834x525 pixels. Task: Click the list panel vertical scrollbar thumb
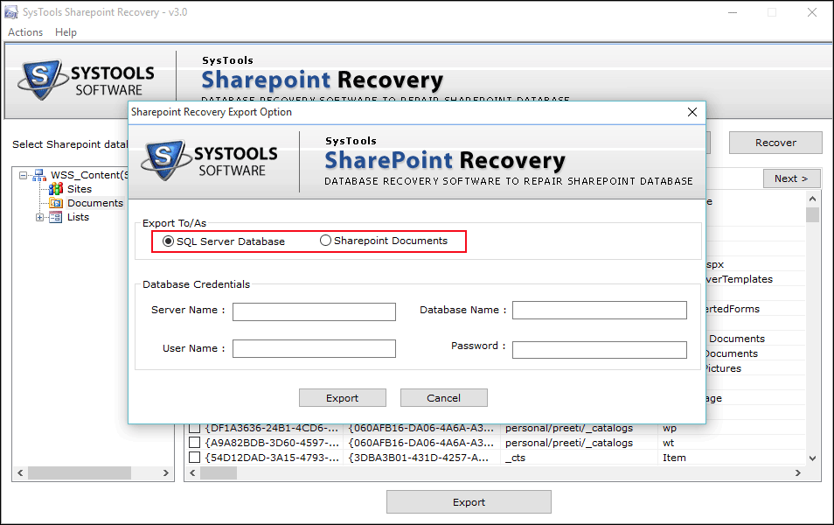(812, 214)
